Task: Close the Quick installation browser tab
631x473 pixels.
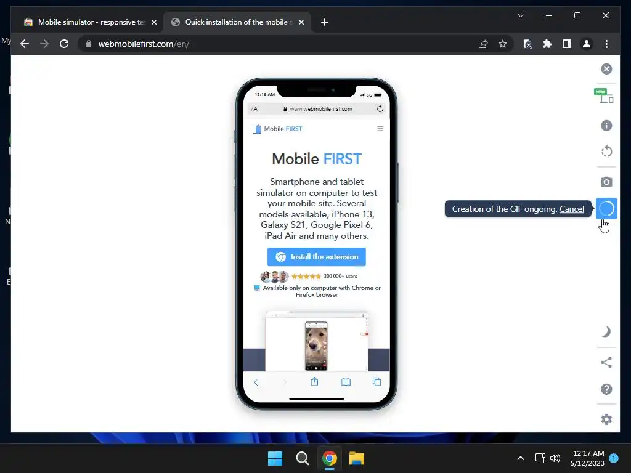Action: coord(301,22)
